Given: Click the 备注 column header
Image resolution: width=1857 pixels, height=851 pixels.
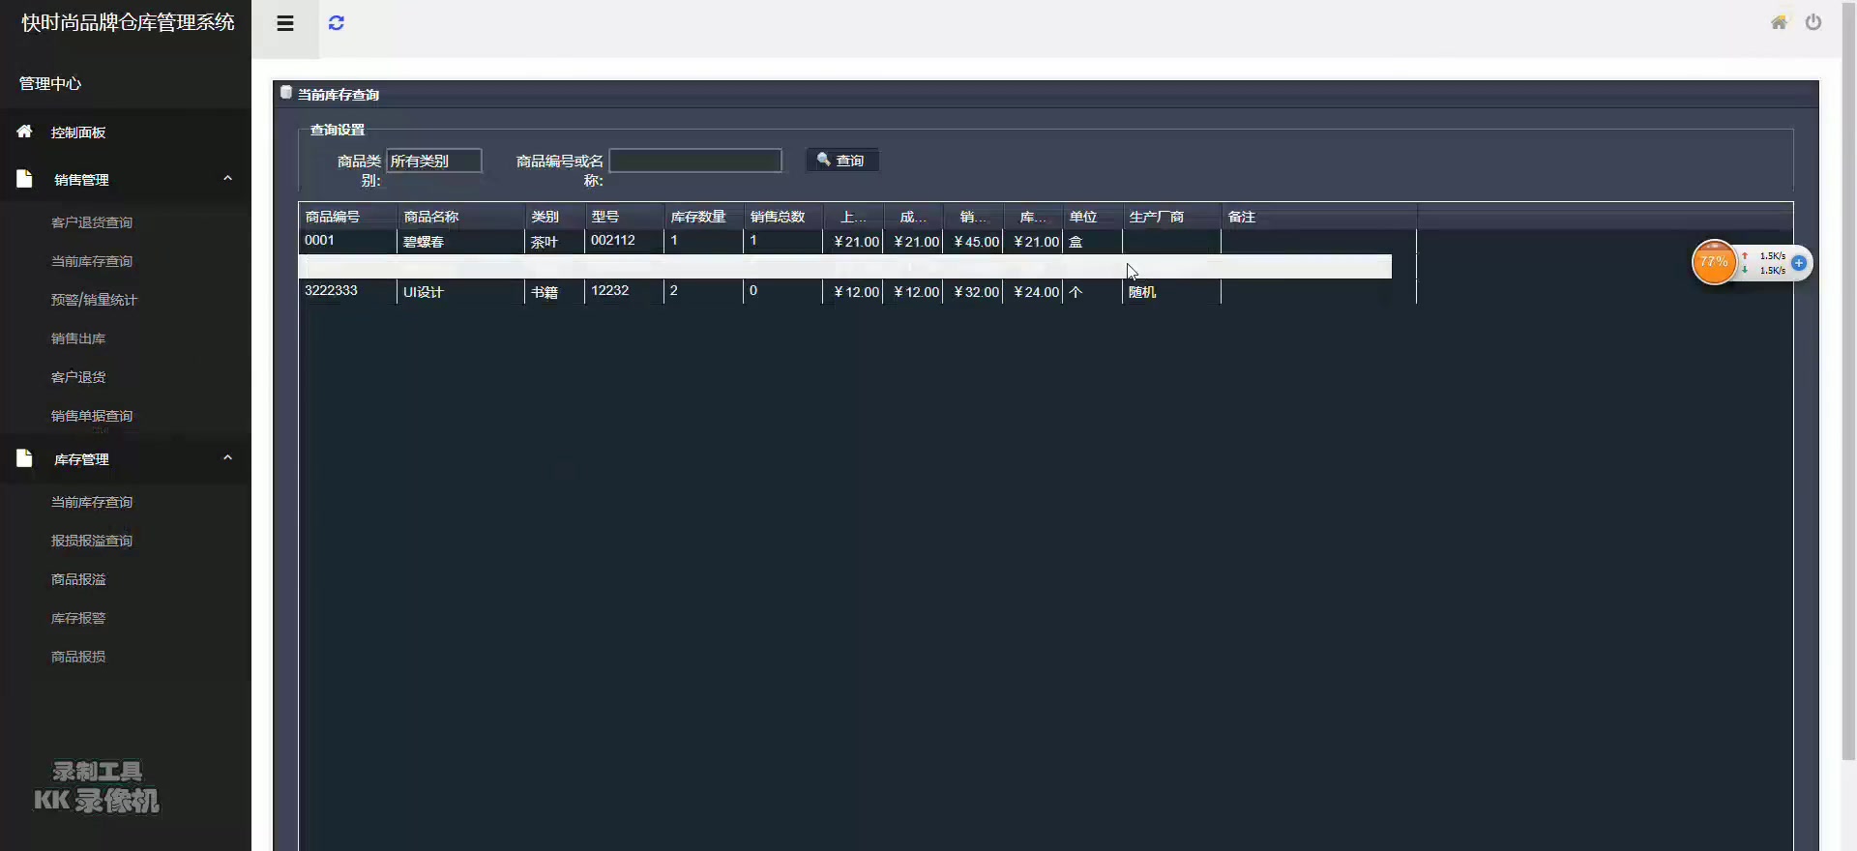Looking at the screenshot, I should (x=1319, y=217).
